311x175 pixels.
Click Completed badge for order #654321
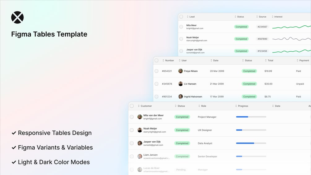[249, 71]
